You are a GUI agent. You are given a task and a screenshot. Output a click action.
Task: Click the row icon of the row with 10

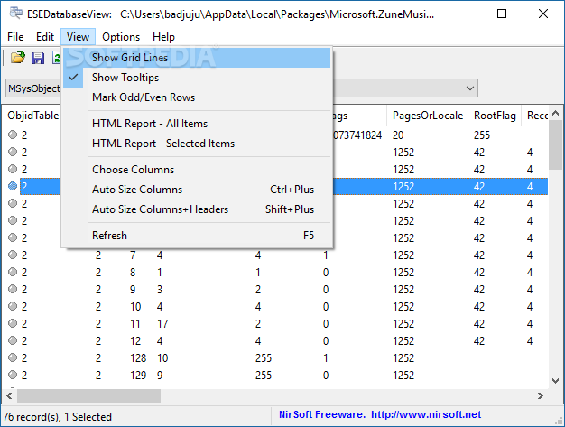[x=13, y=306]
